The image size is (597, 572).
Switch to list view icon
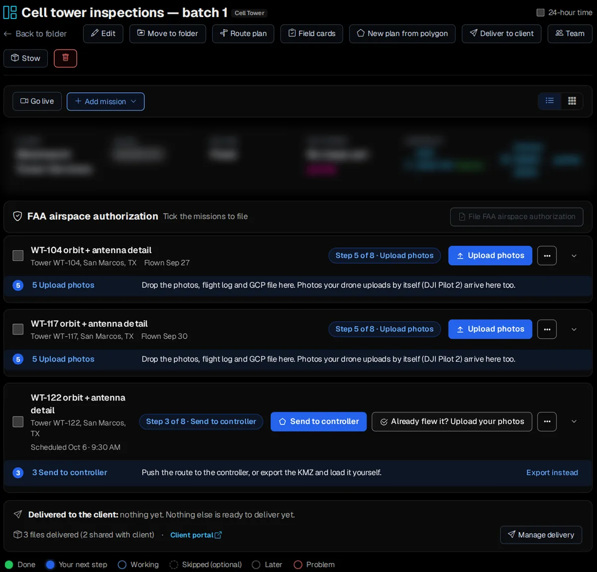550,101
